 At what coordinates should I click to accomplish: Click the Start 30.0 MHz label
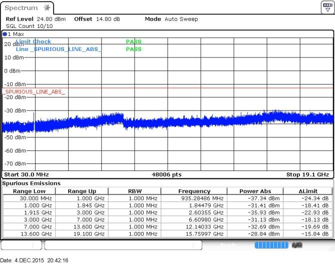[27, 174]
